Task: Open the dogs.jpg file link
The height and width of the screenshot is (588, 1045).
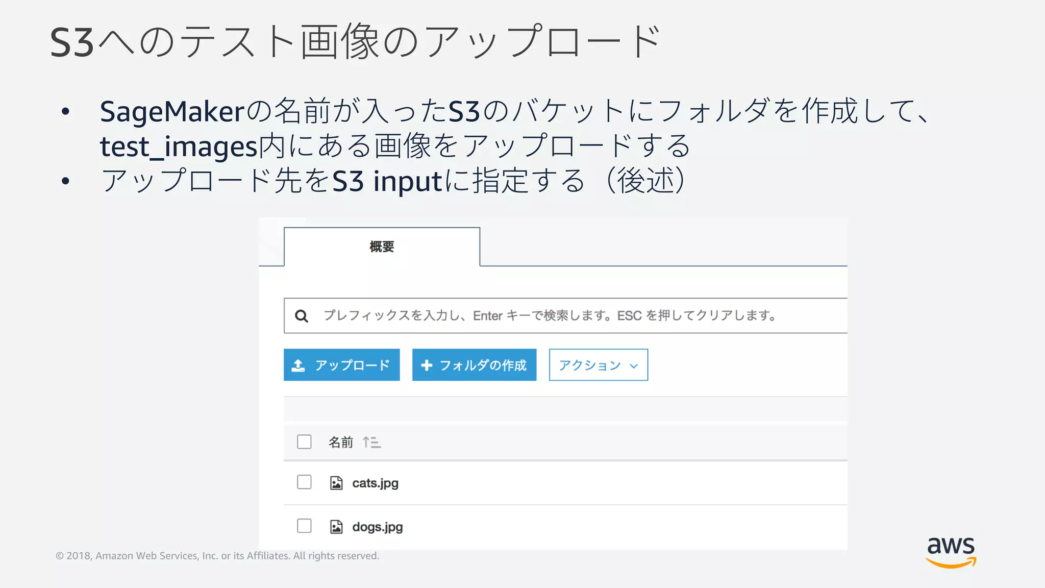Action: click(x=377, y=527)
